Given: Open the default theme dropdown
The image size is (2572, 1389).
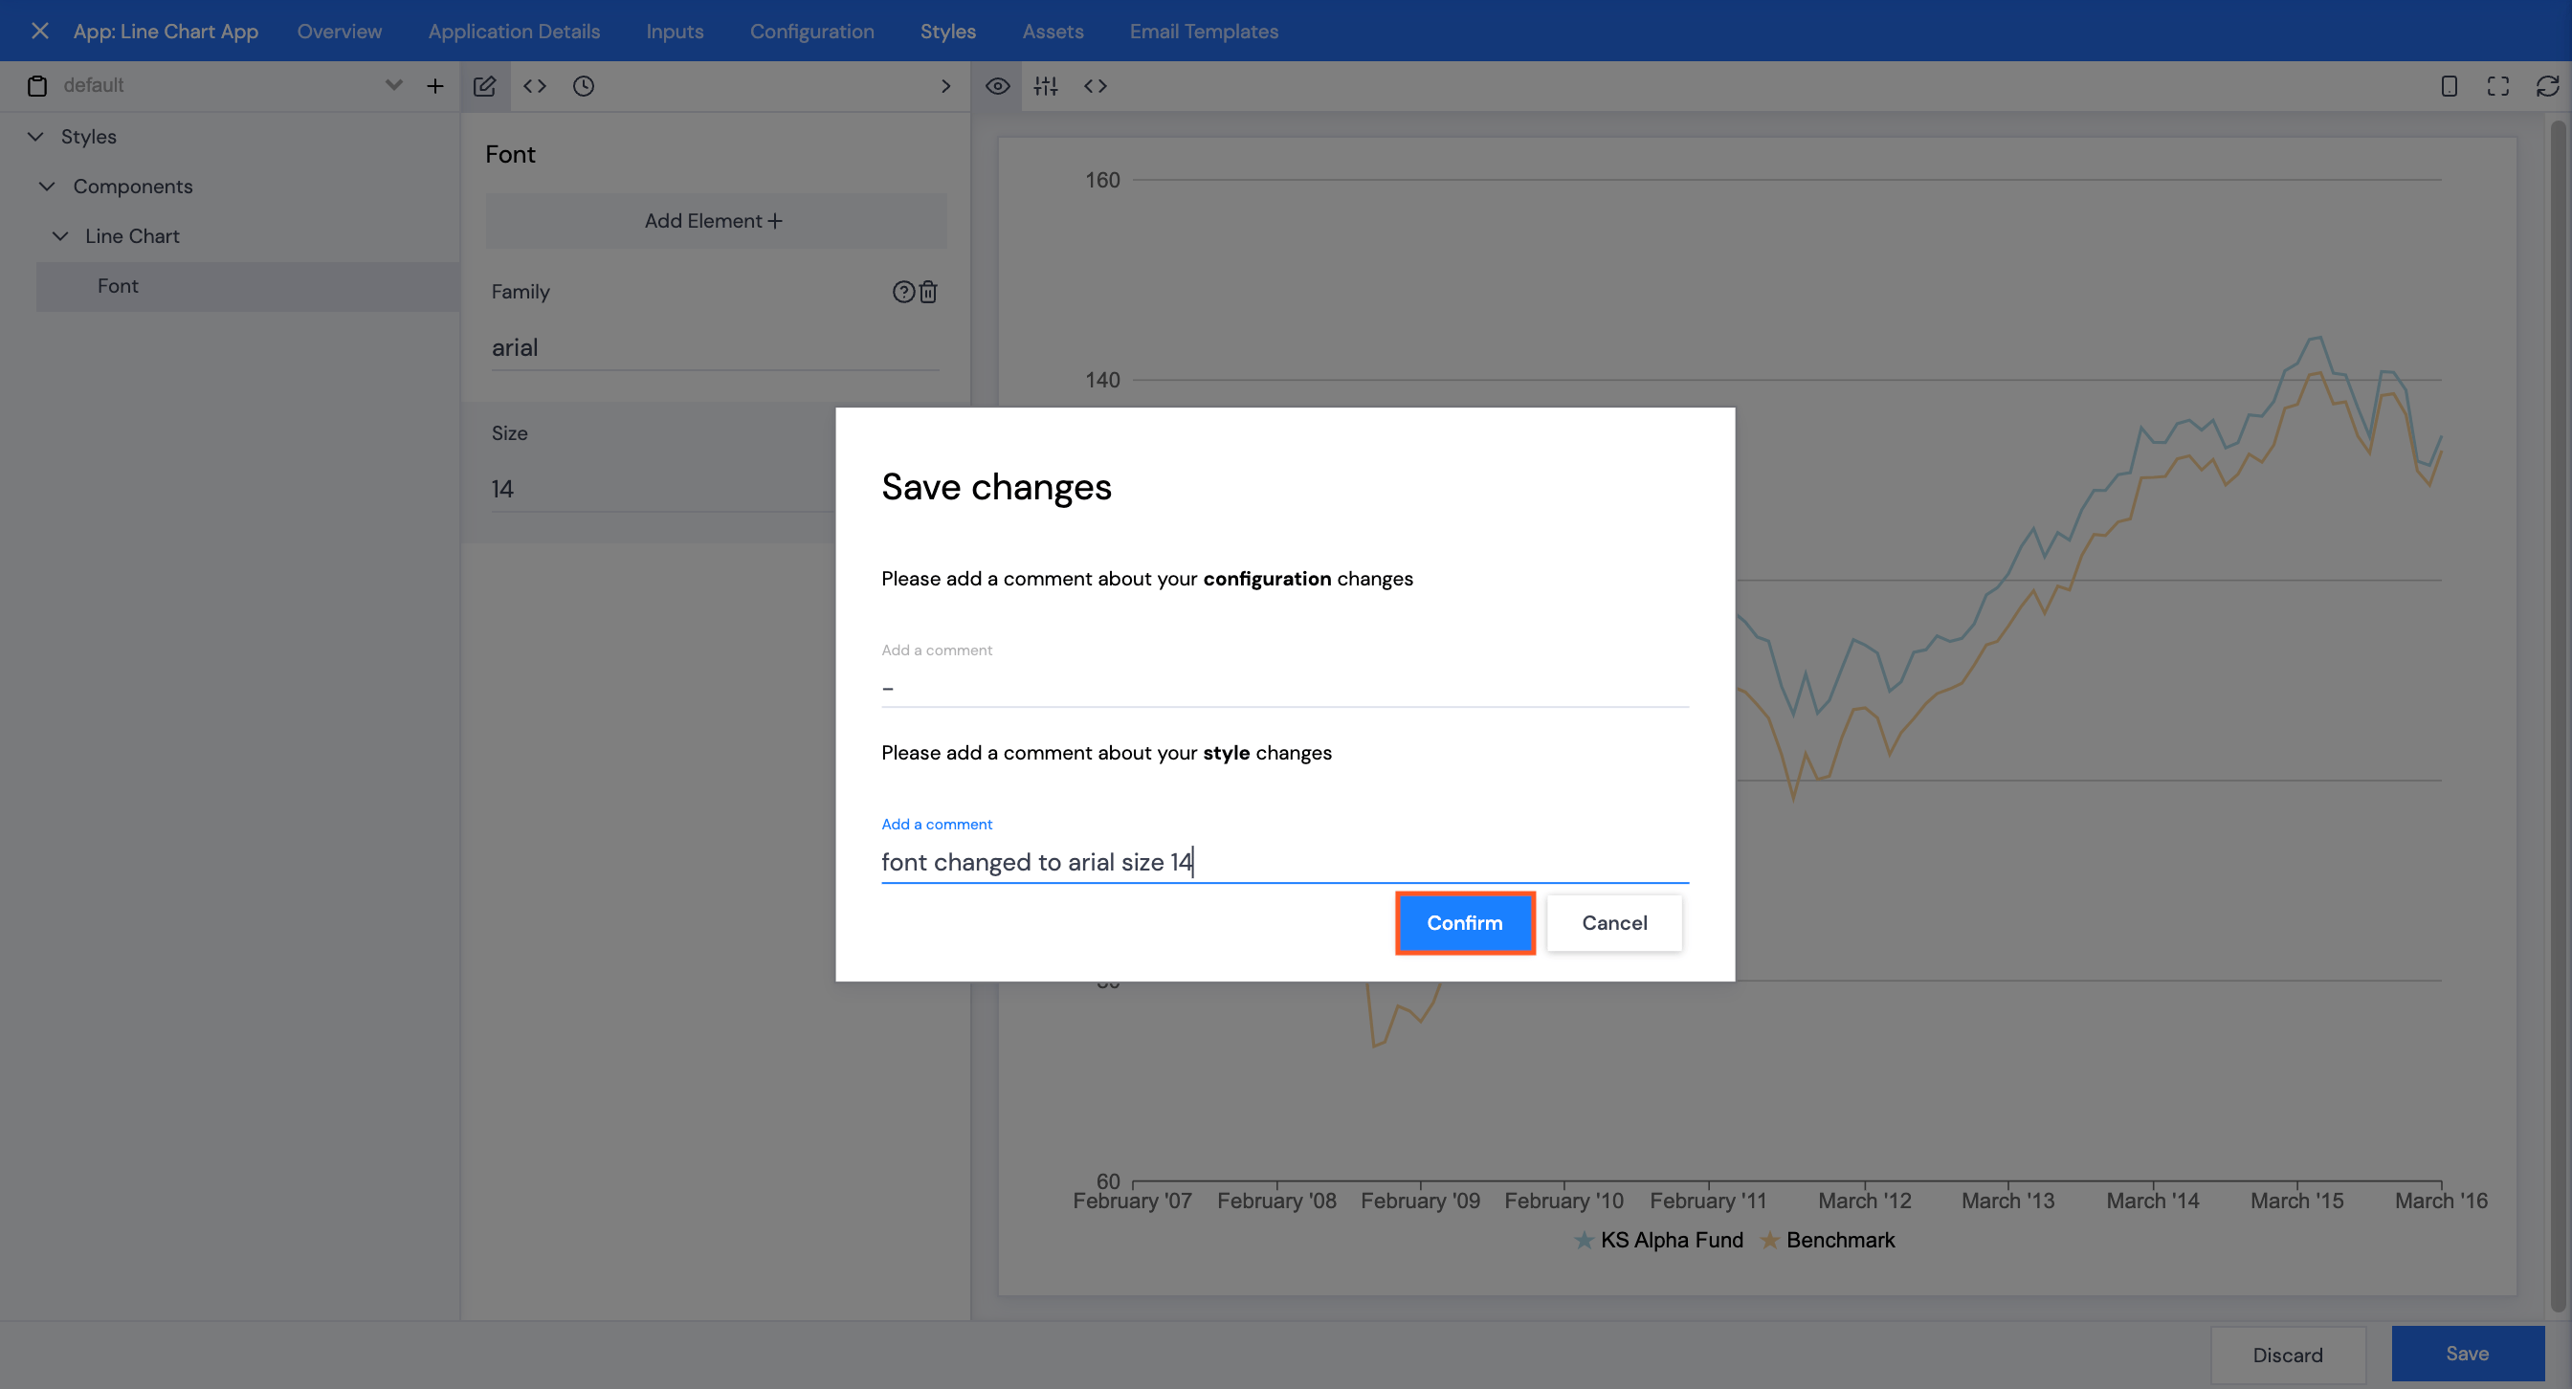Looking at the screenshot, I should point(393,85).
